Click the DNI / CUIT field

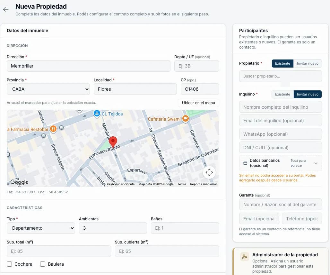pos(280,147)
